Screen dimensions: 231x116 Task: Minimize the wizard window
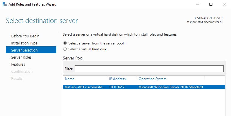(x=198, y=4)
